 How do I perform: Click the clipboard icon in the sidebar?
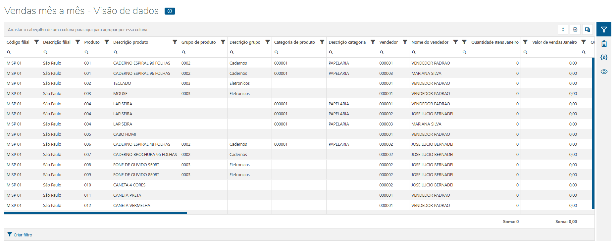point(604,44)
